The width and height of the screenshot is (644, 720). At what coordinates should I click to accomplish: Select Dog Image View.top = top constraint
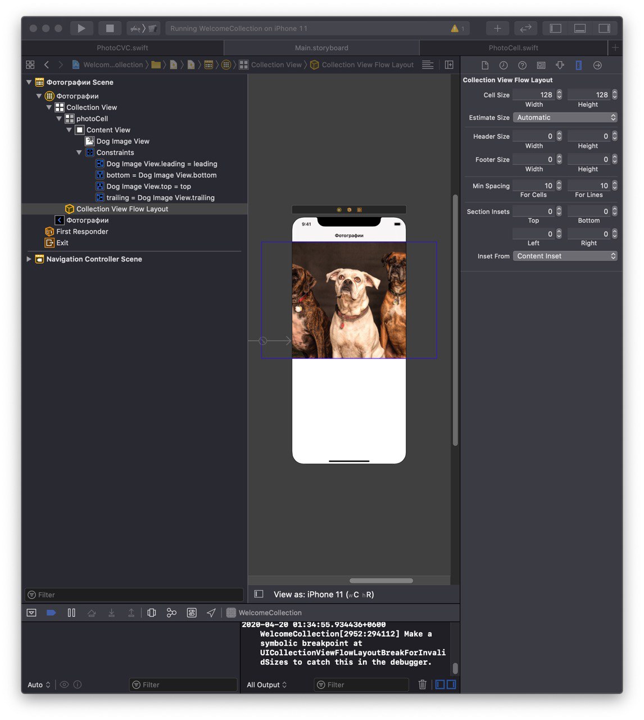(148, 186)
